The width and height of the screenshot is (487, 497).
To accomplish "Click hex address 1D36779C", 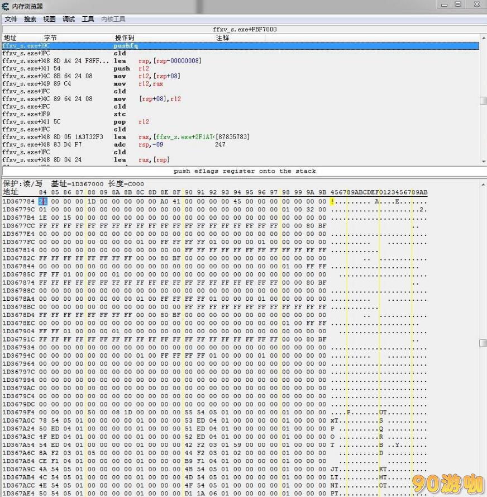I will (x=18, y=210).
